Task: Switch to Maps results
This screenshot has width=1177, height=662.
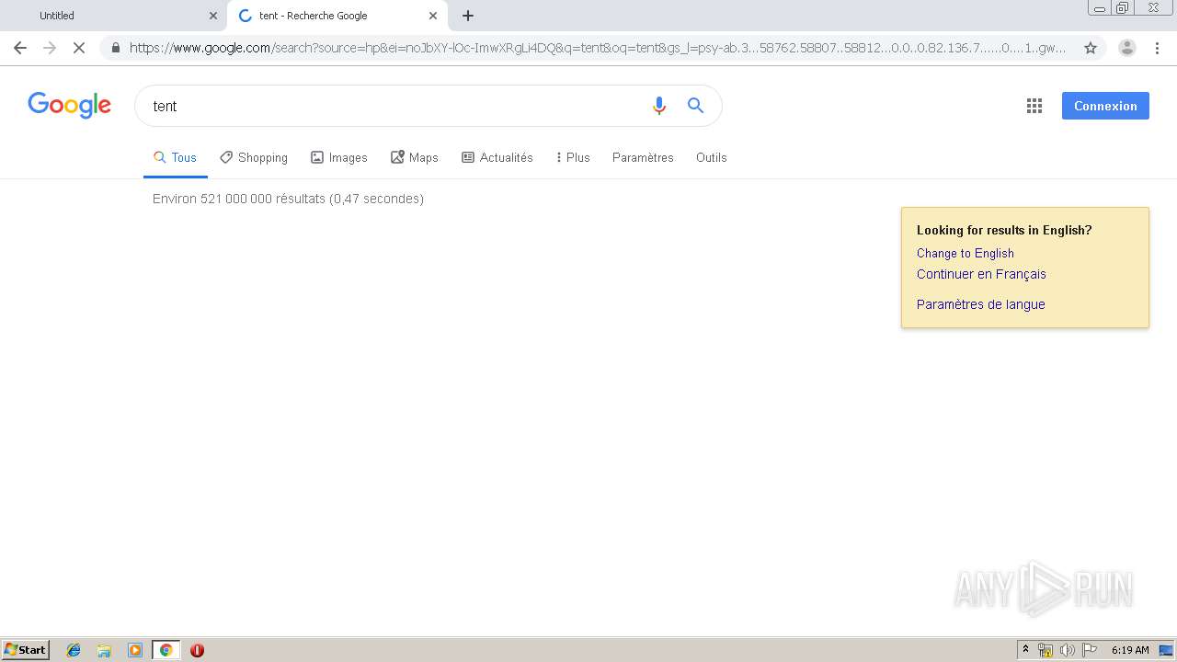Action: click(x=415, y=157)
